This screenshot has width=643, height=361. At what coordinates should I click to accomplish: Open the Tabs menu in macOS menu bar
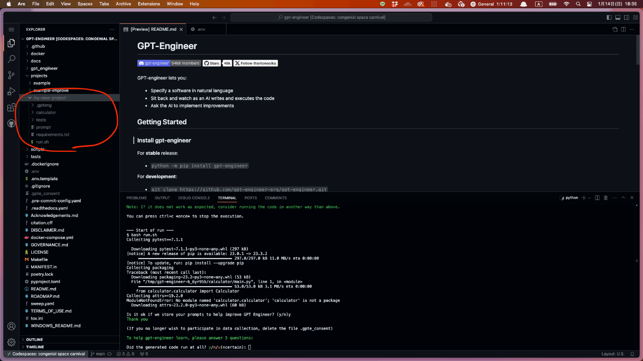point(104,4)
